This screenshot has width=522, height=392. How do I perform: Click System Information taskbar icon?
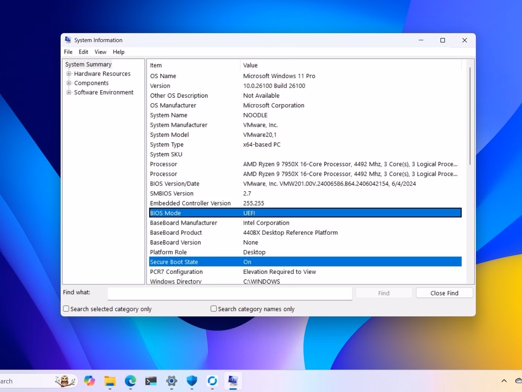tap(233, 381)
